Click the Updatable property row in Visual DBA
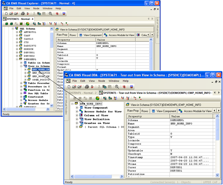The image size is (223, 185). click(171, 150)
